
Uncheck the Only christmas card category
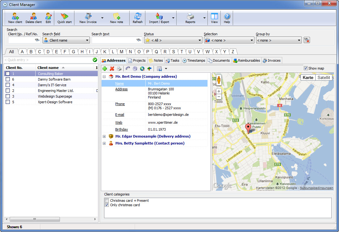(x=107, y=205)
